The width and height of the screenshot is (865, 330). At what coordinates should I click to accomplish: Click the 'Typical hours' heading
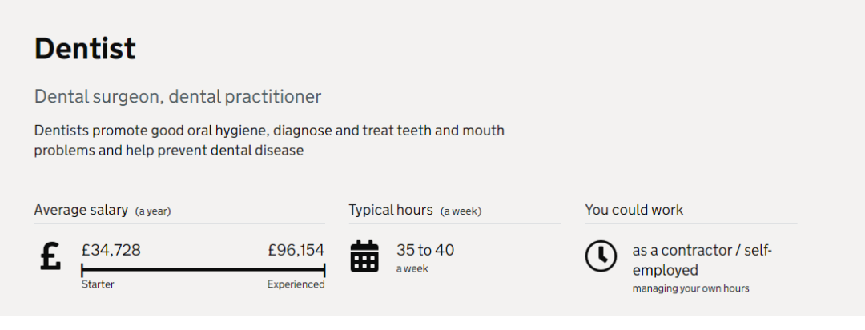tap(391, 210)
